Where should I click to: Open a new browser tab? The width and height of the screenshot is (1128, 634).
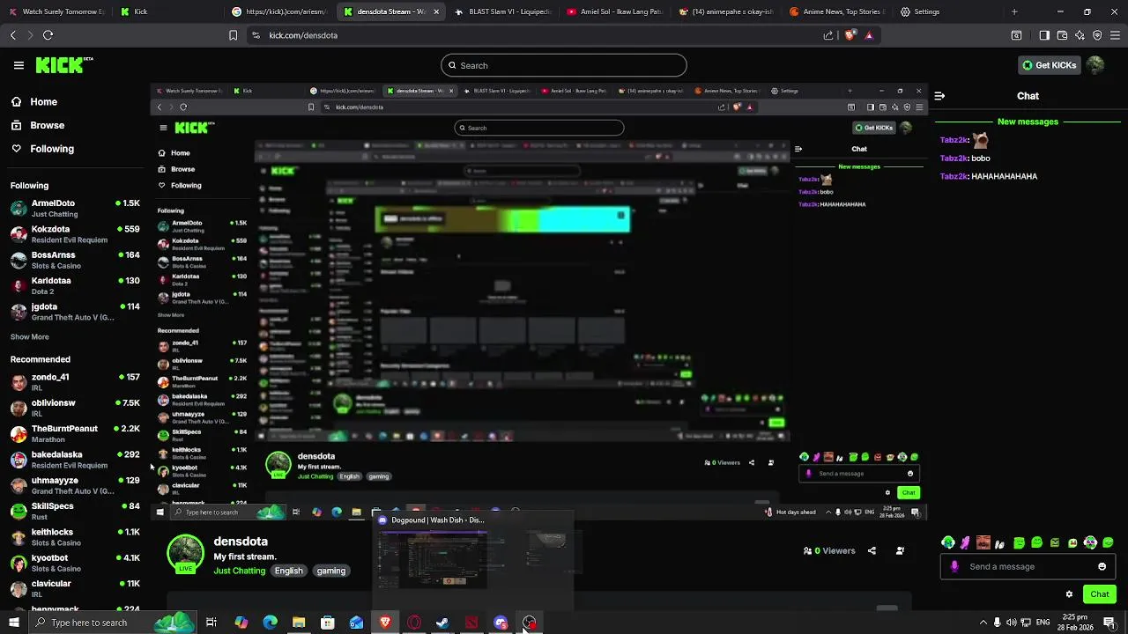[1014, 11]
